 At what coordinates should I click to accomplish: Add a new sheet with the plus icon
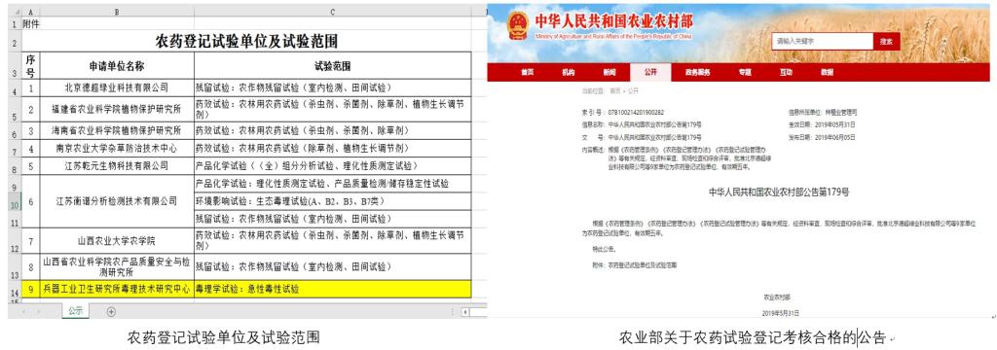[111, 311]
